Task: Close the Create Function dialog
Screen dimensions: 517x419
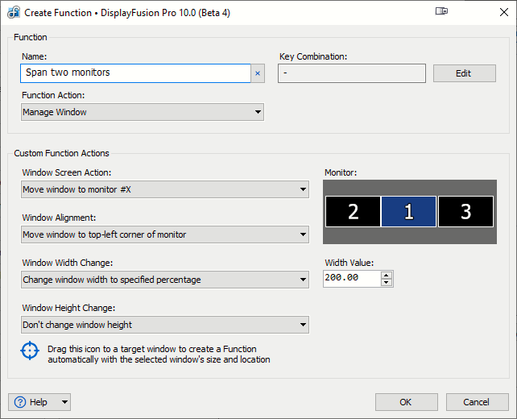Action: coord(498,12)
